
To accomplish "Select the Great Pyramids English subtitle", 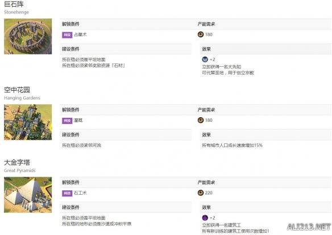I will (x=20, y=170).
